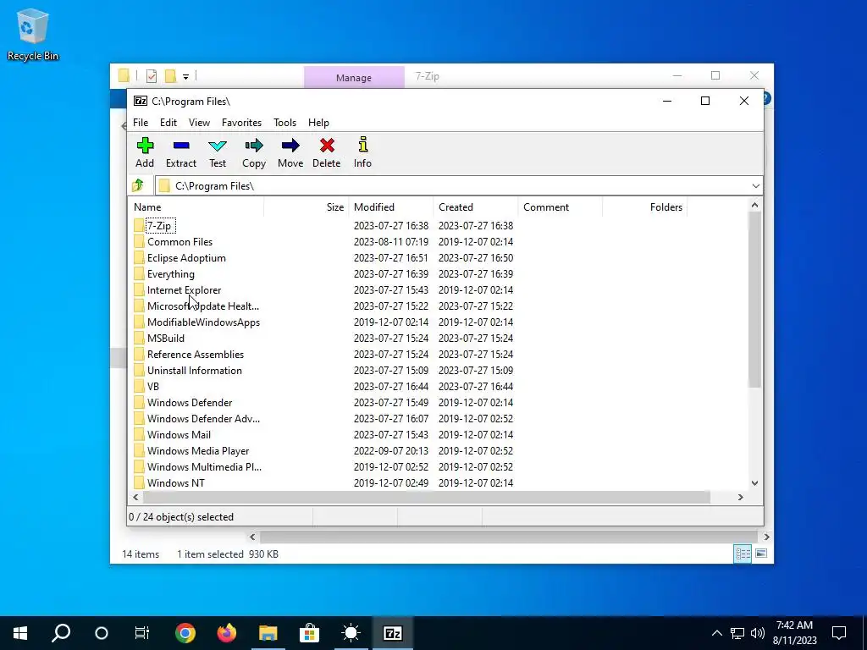Sort by Folders column header
Screen dimensions: 867x650
pos(645,207)
